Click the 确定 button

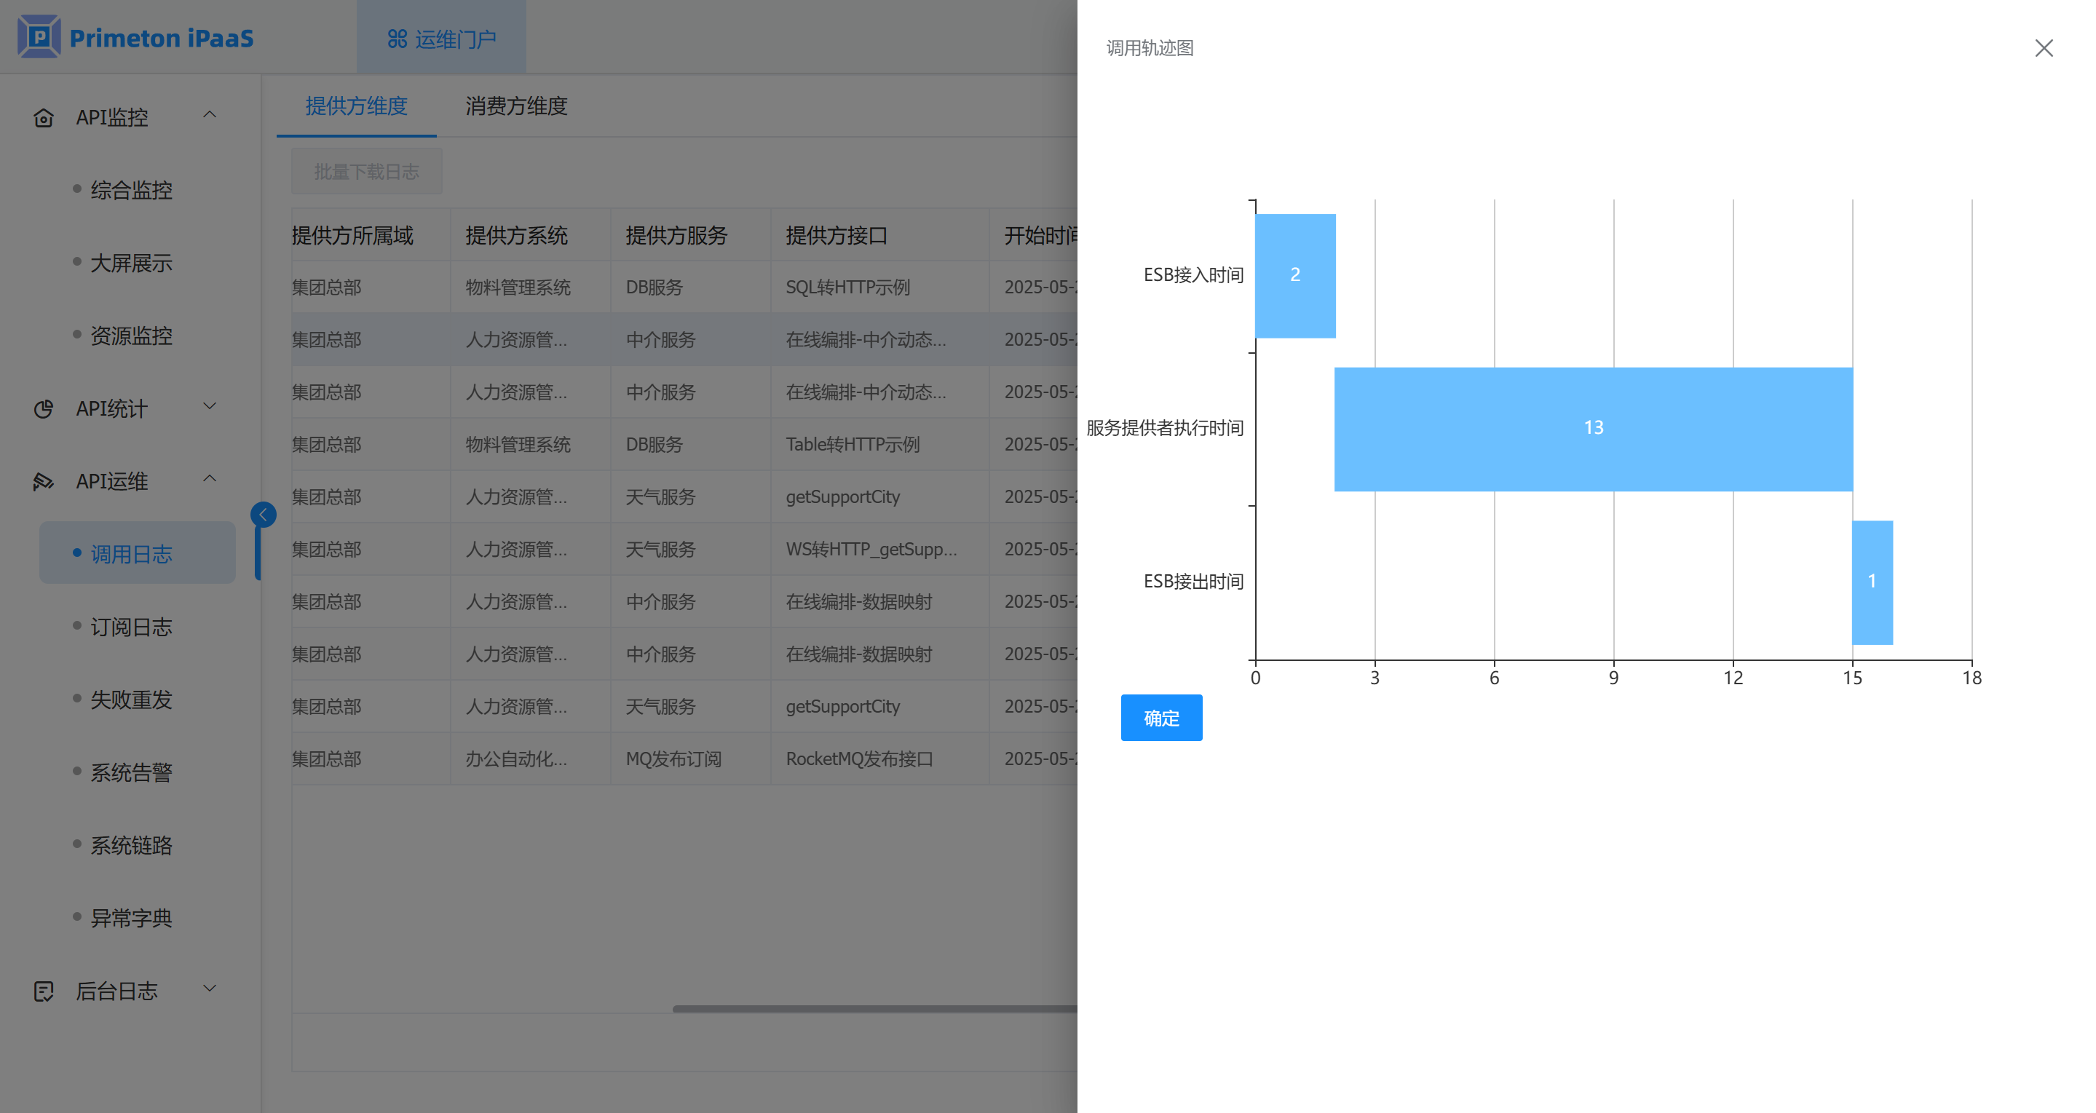(1160, 718)
